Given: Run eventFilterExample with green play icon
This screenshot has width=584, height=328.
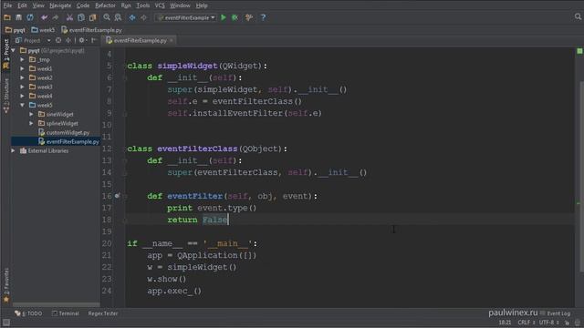Looking at the screenshot, I should point(224,17).
